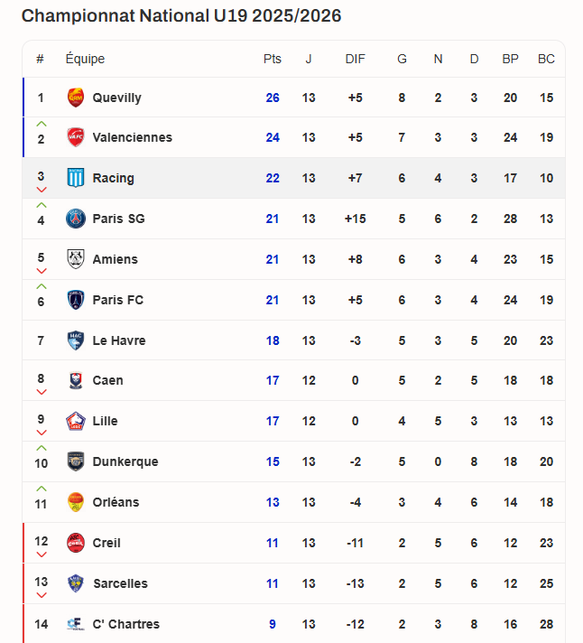Click the Quevilly club crest icon
The width and height of the screenshot is (583, 643).
pyautogui.click(x=76, y=98)
